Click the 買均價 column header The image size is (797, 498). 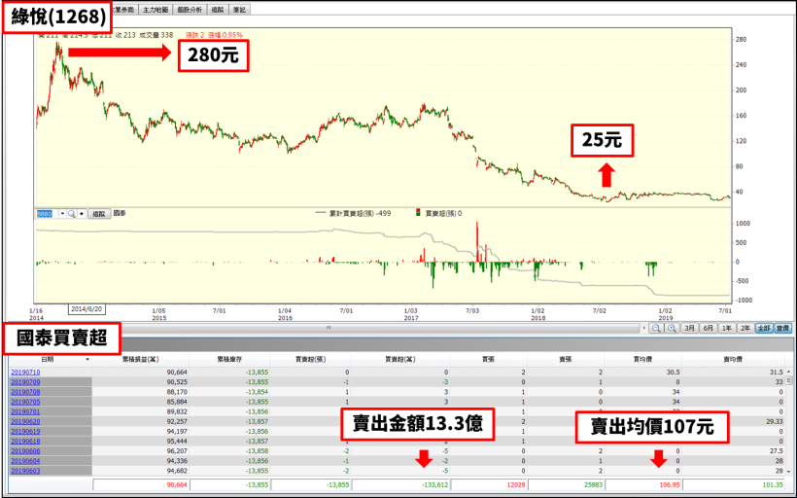[x=643, y=359]
